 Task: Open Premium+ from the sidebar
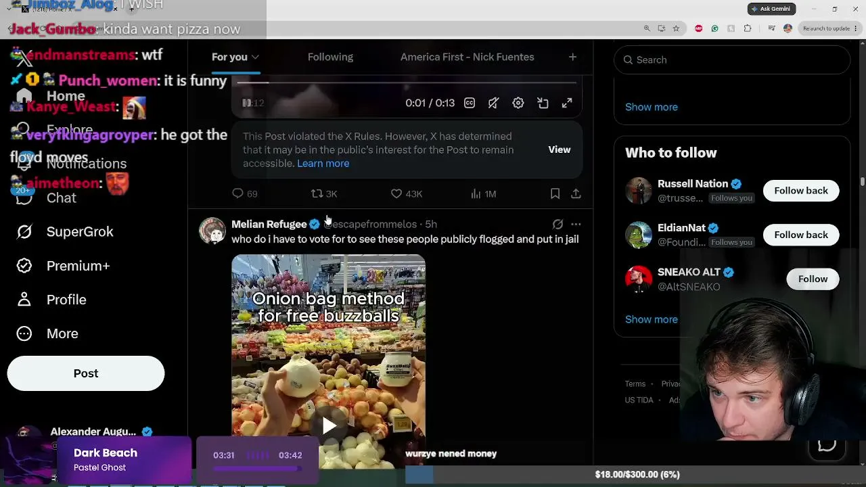pos(78,266)
